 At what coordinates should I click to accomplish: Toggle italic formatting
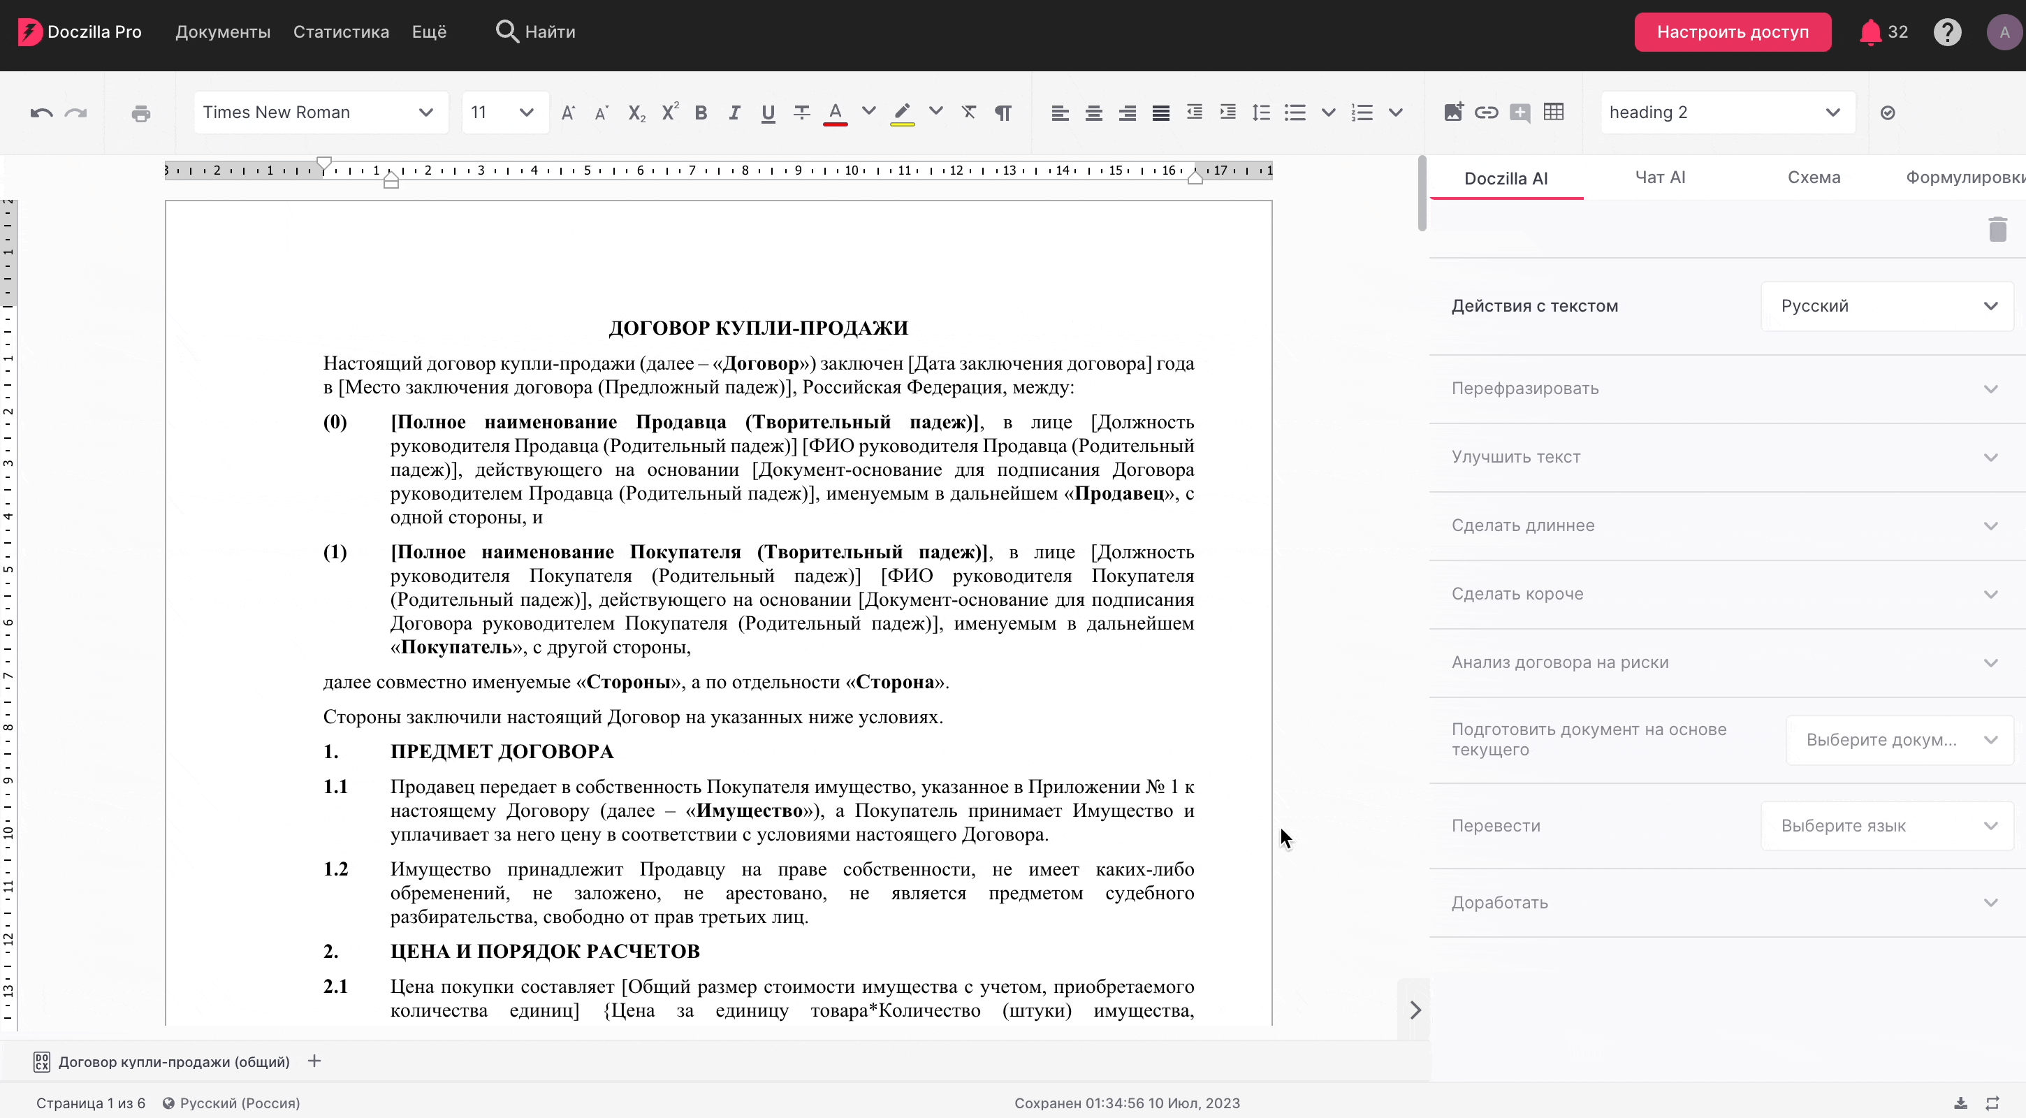click(734, 112)
